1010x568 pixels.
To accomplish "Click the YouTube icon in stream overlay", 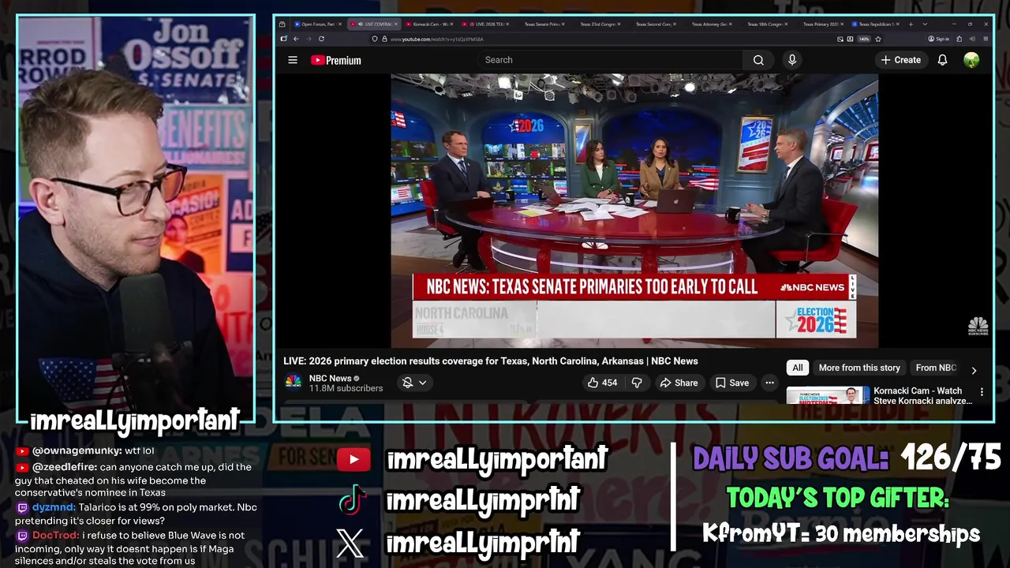I will tap(353, 460).
